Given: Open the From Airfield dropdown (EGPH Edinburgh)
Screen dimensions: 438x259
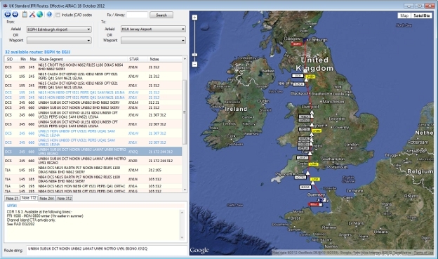Looking at the screenshot, I should tap(59, 29).
